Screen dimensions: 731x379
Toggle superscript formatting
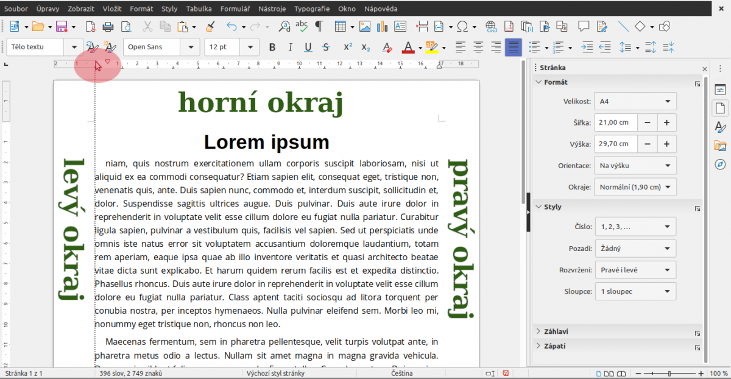(348, 48)
